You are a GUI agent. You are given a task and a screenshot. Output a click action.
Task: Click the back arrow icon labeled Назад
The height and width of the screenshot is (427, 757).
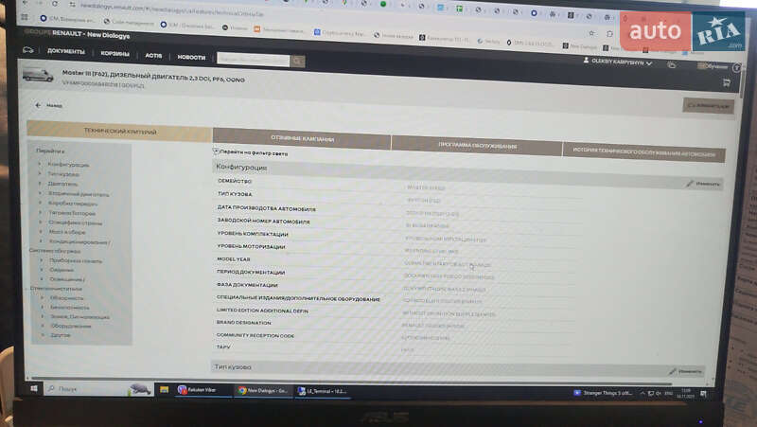(x=39, y=105)
